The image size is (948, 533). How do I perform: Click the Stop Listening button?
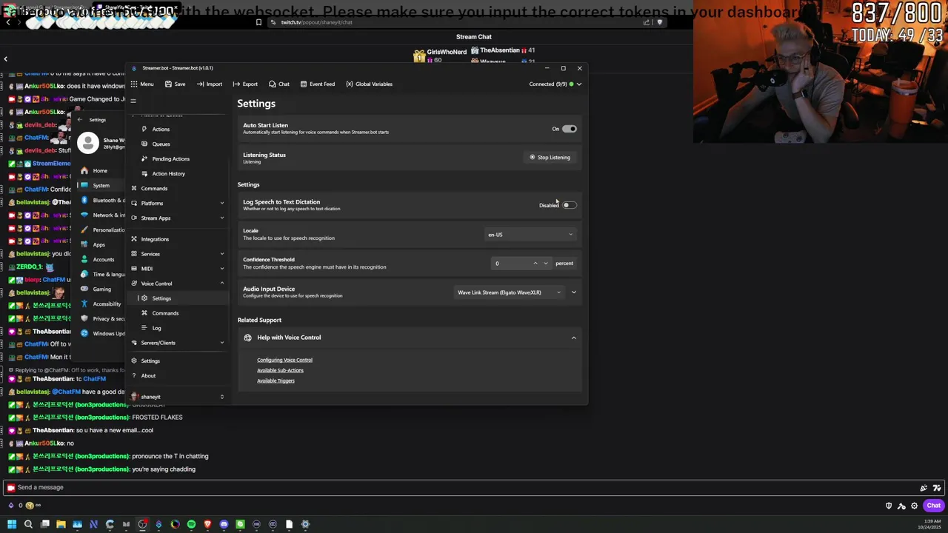[550, 157]
